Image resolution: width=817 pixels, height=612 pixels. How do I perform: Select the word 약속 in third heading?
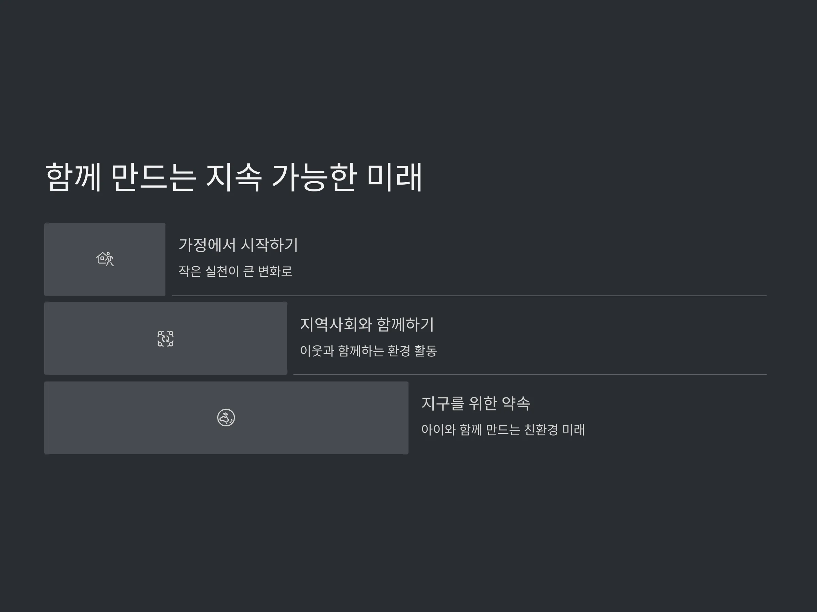click(516, 403)
